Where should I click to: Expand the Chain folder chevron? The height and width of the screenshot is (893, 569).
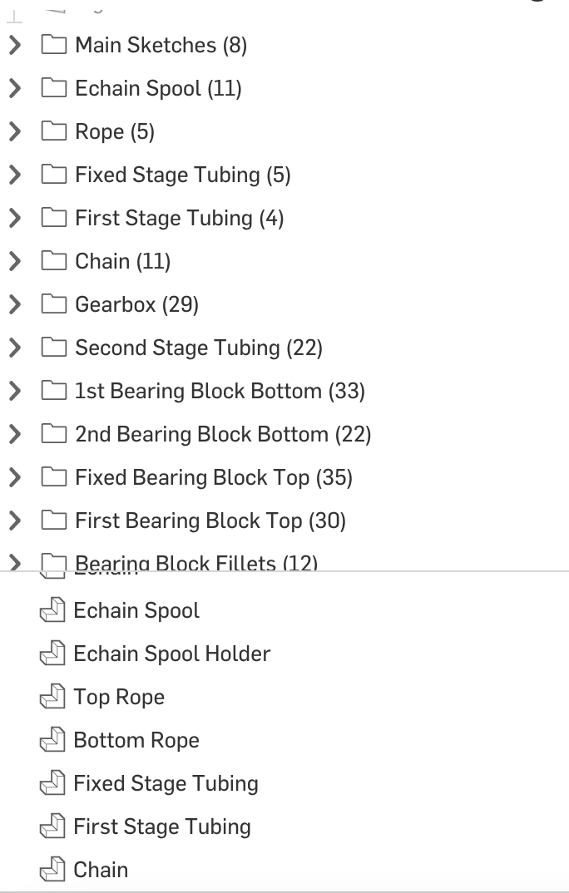[x=15, y=261]
